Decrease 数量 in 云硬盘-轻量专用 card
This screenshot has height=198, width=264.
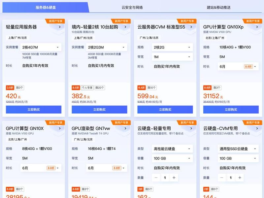[156, 178]
